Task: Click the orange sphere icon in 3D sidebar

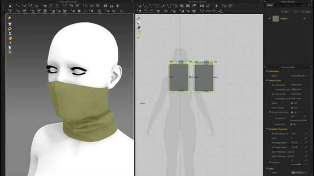Action: [10, 52]
